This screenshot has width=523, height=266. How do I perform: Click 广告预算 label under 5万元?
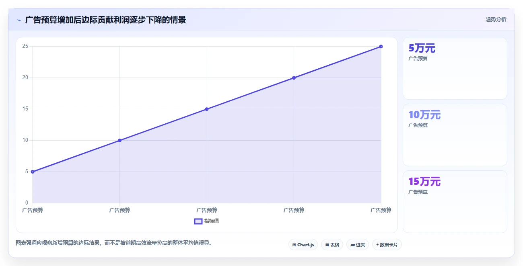click(418, 59)
